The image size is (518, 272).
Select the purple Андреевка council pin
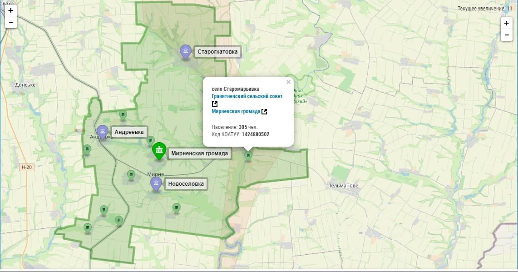pyautogui.click(x=103, y=132)
